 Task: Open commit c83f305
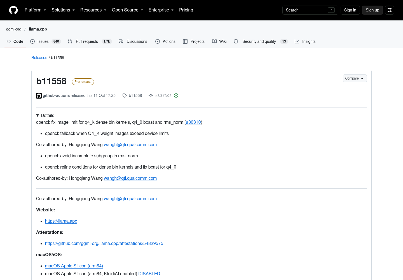[163, 96]
